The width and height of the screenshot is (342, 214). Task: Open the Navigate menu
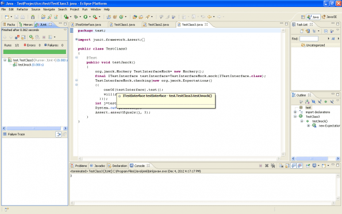(49, 9)
